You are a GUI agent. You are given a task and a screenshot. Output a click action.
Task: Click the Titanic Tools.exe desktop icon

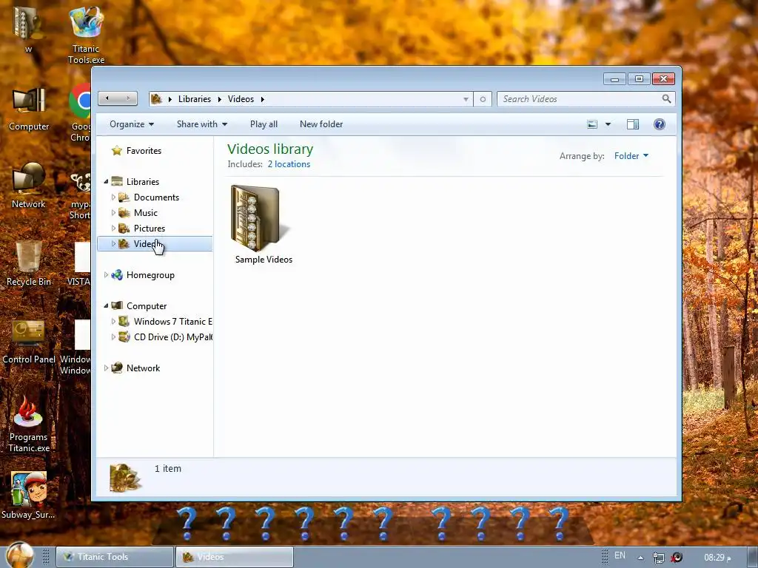(86, 35)
